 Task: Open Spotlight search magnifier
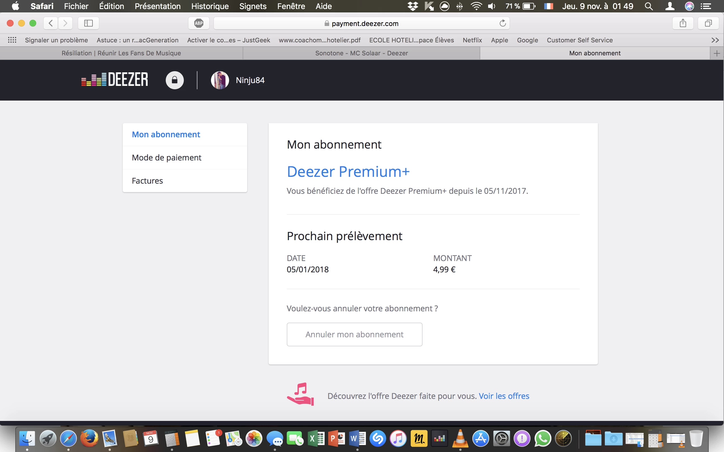[648, 6]
